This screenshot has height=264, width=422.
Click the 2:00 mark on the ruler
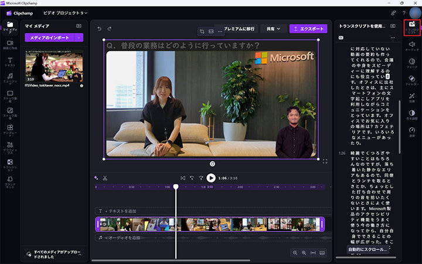coord(240,187)
